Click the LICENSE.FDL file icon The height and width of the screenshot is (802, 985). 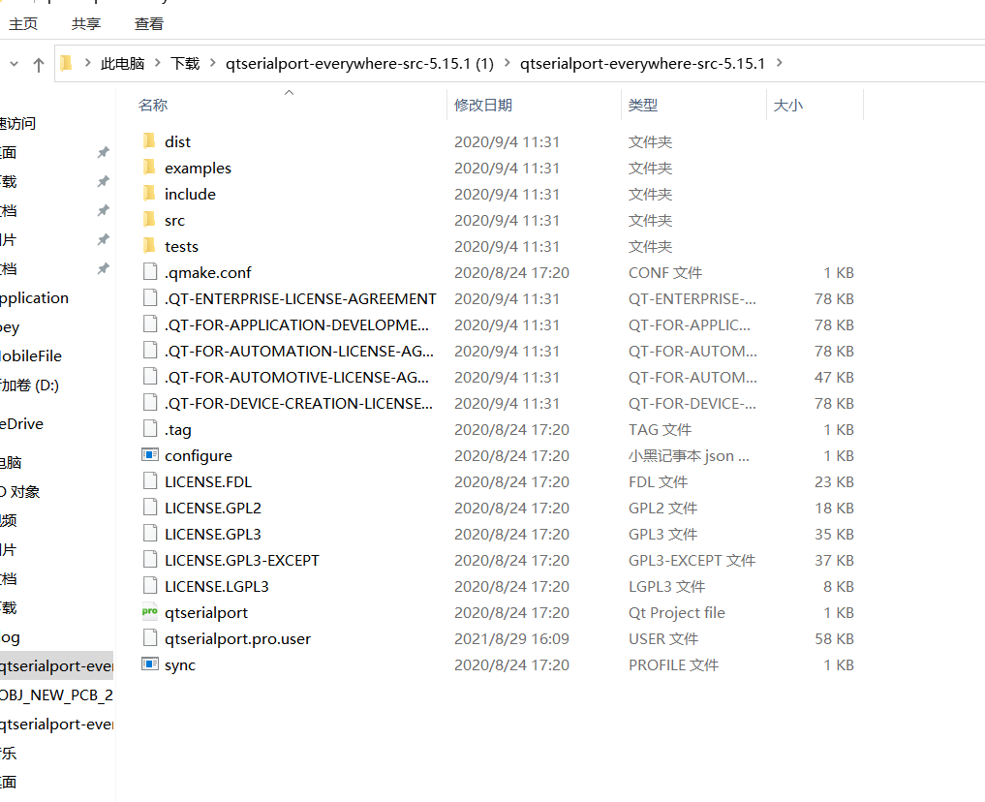150,481
